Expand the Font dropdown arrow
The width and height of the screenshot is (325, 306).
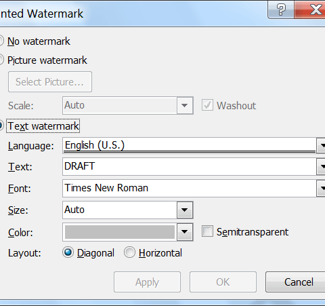(x=321, y=188)
